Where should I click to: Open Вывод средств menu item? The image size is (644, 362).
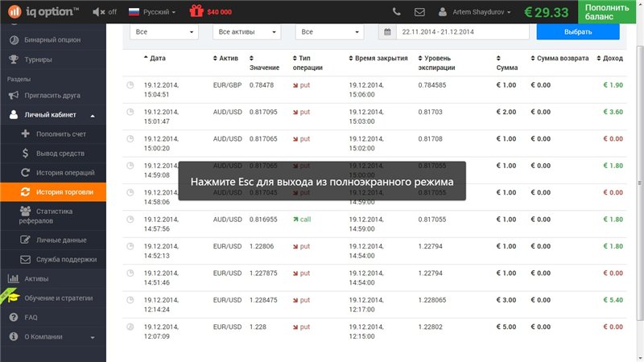point(60,153)
